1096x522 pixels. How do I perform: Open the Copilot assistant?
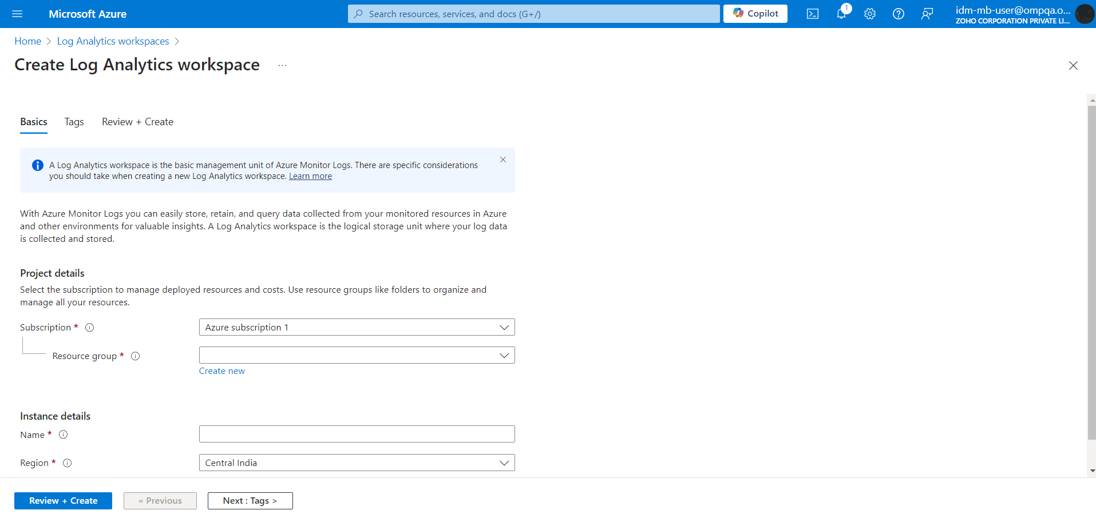[755, 13]
